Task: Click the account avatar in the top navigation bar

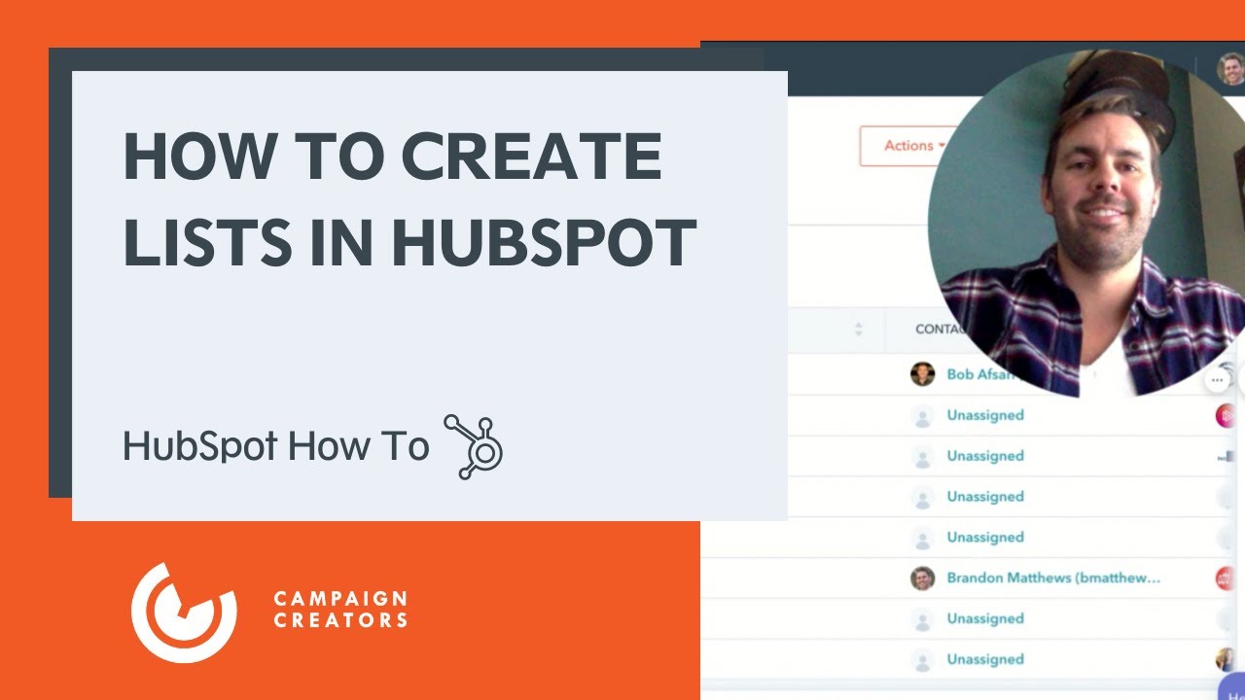Action: point(1230,69)
